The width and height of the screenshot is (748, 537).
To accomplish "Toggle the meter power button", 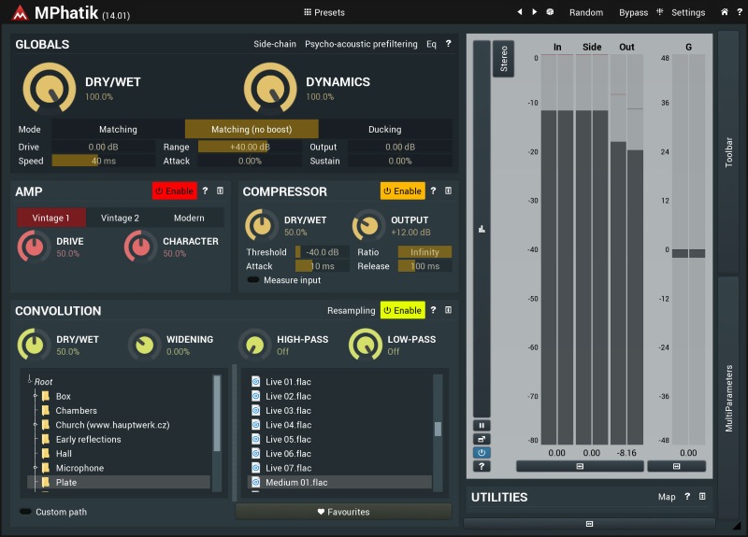I will pos(482,452).
